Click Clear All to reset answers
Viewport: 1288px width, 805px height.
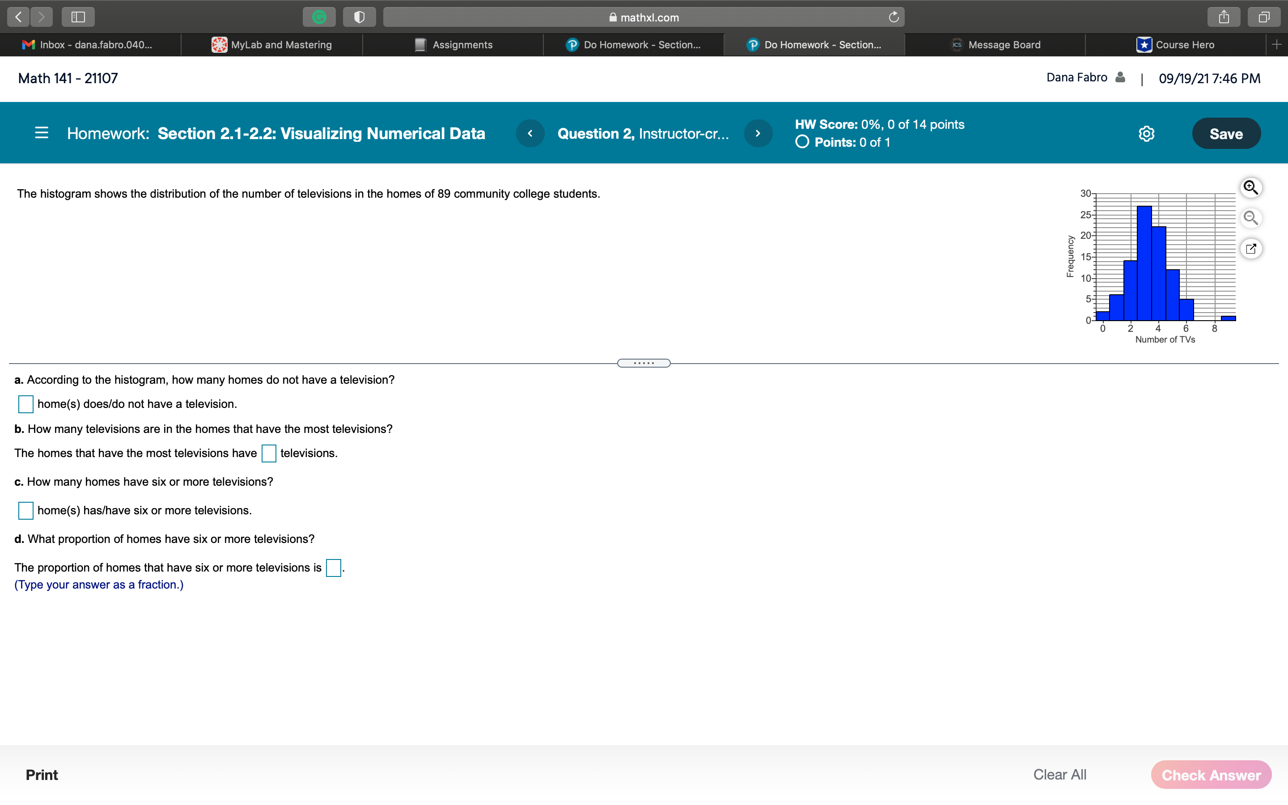pos(1059,774)
